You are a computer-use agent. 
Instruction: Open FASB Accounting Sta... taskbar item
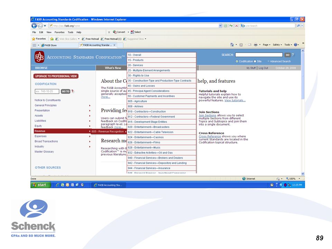point(109,185)
